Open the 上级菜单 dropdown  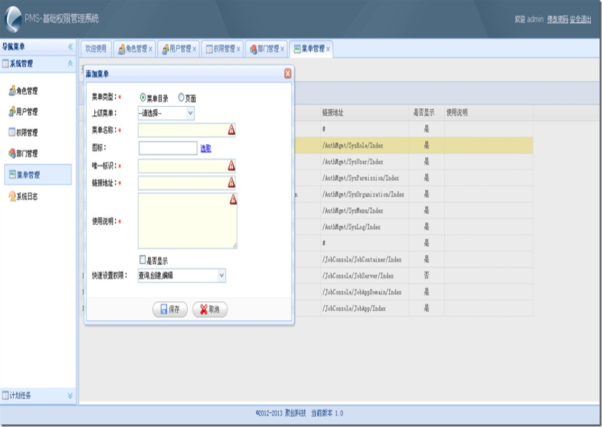[190, 113]
